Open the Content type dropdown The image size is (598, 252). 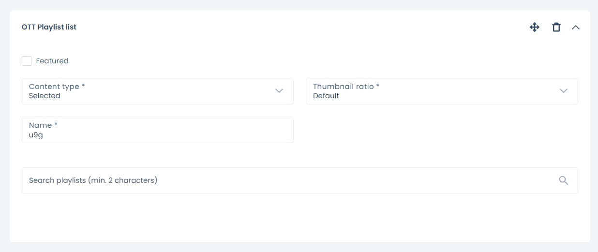(157, 91)
